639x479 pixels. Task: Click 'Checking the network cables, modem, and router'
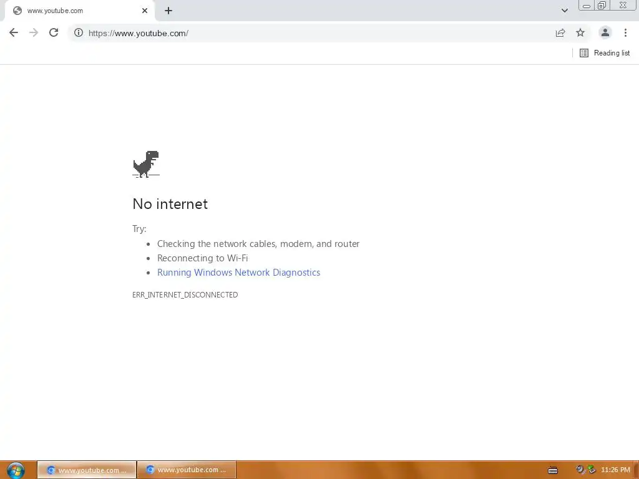(258, 244)
